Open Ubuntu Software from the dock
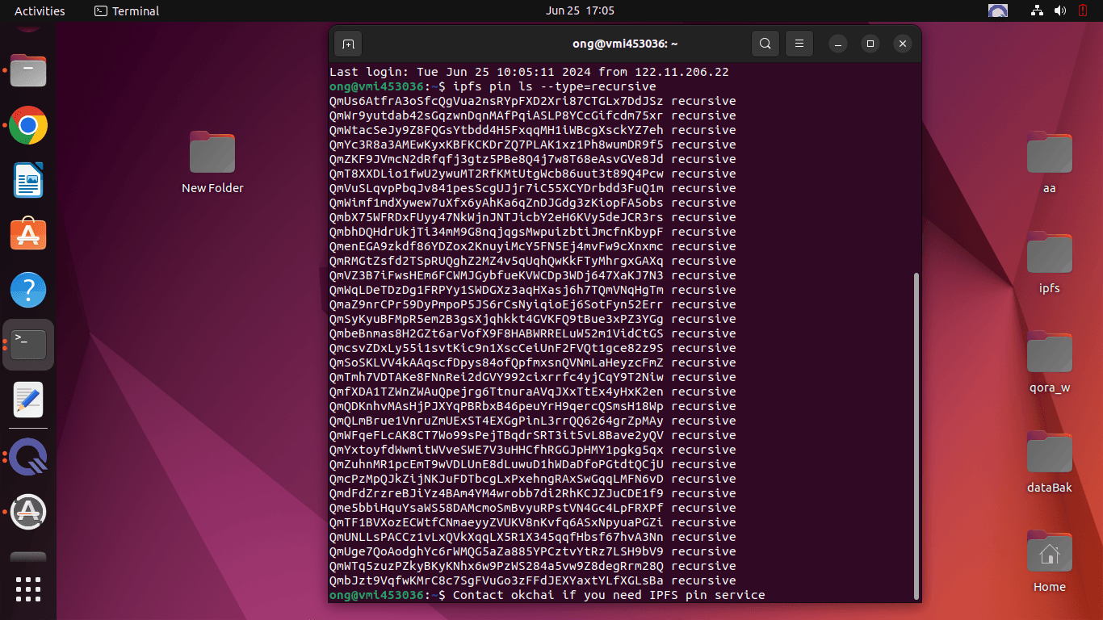The image size is (1103, 620). (x=28, y=235)
